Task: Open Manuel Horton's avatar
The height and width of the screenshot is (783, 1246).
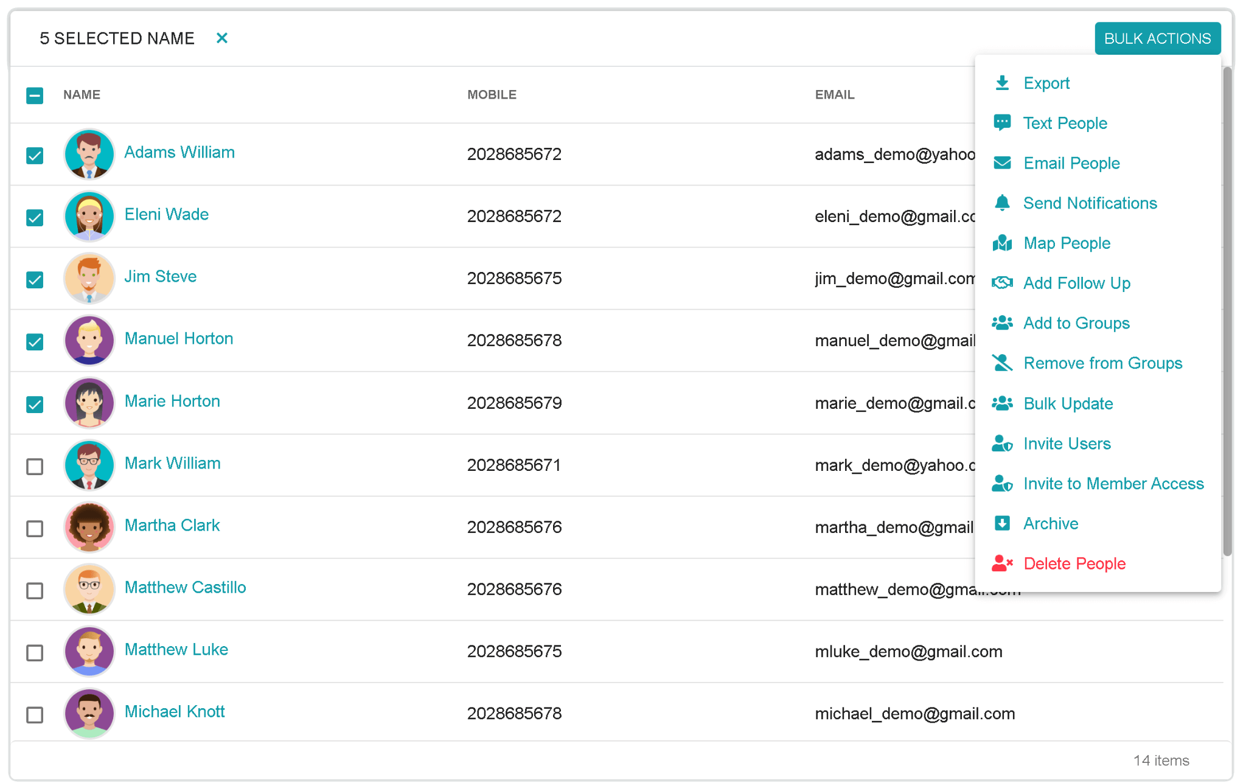Action: [x=89, y=340]
